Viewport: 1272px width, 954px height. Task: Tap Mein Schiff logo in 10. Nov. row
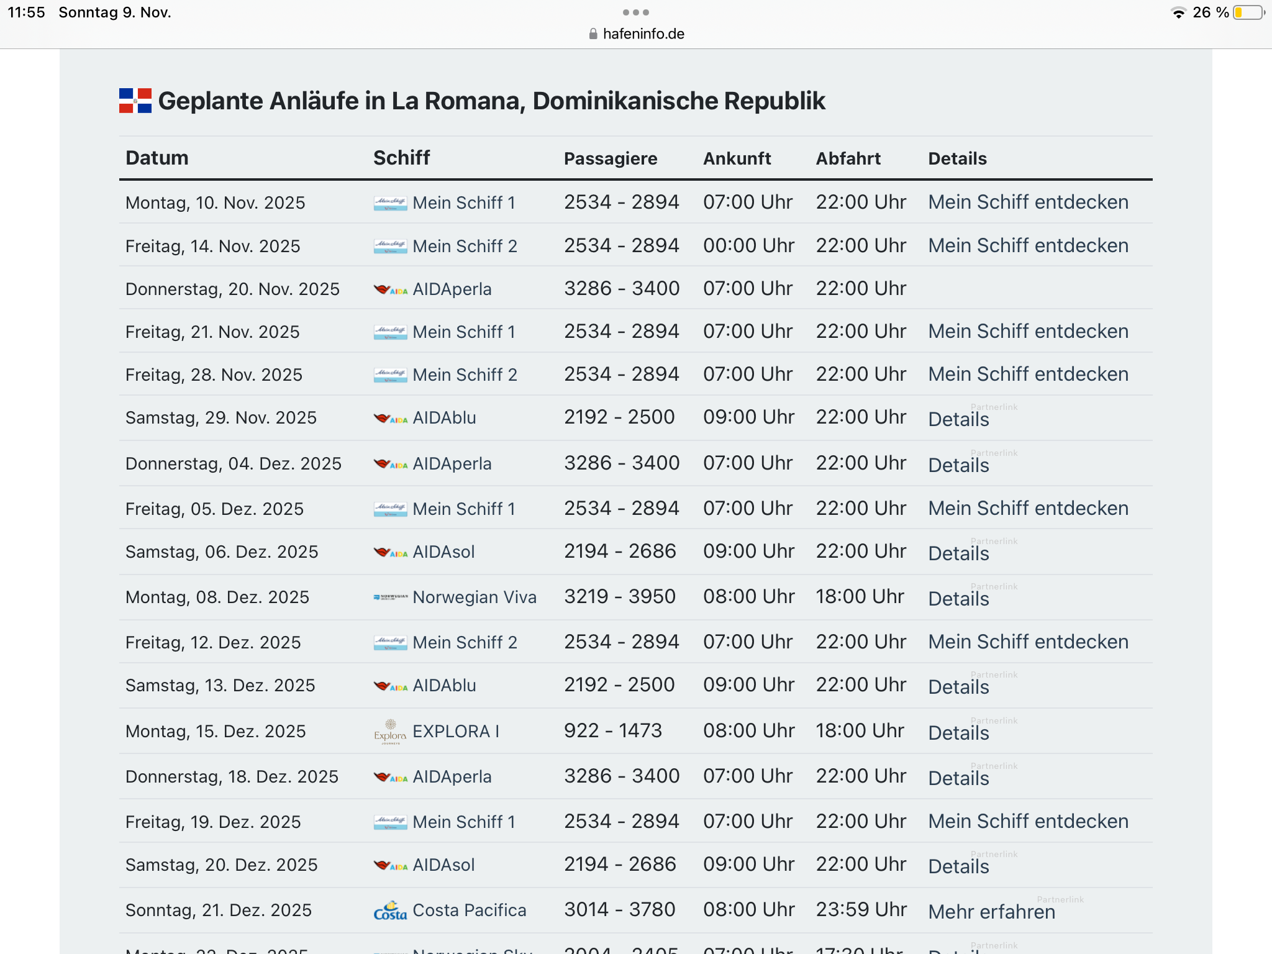tap(391, 203)
